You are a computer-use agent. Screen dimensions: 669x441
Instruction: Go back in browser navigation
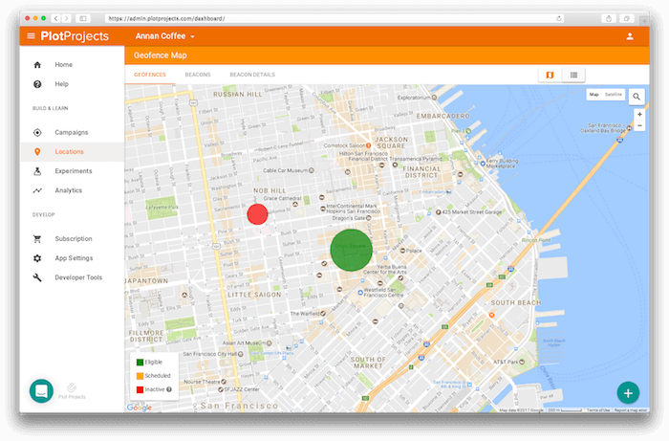[55, 18]
